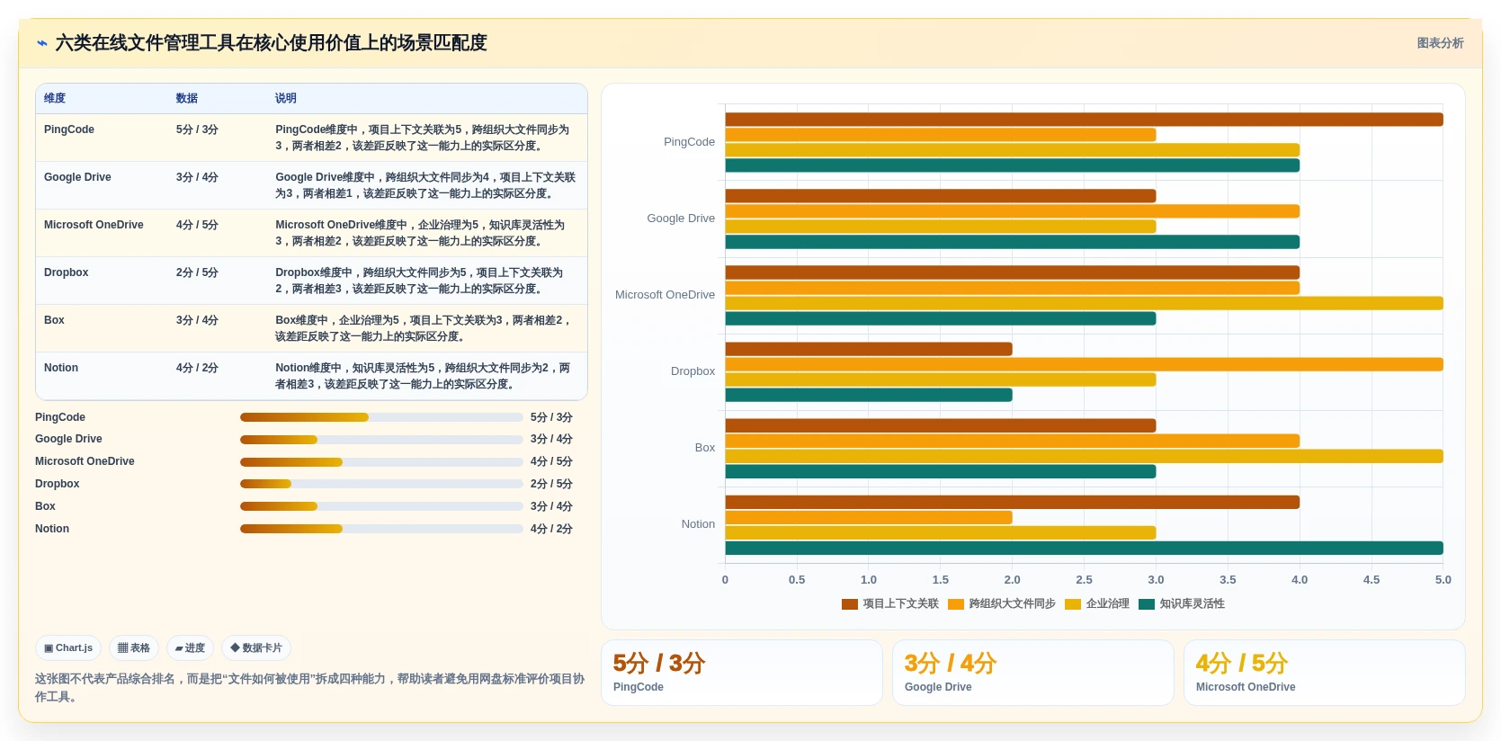Toggle the 知识库灵活性 legend swatch
This screenshot has width=1501, height=741.
[x=1147, y=604]
